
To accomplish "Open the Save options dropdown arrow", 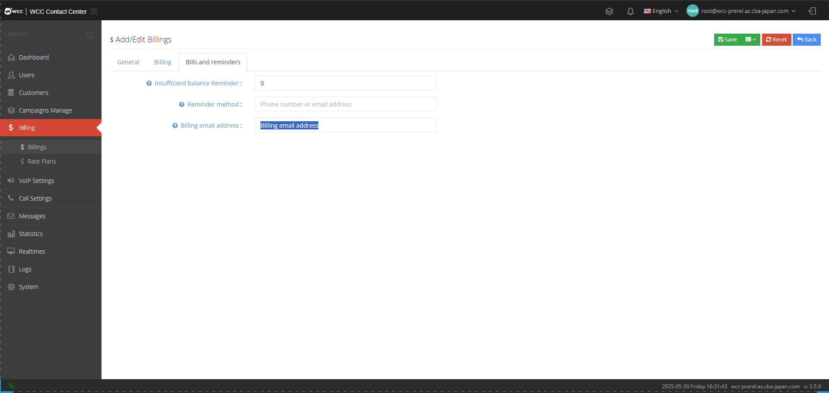I will 751,40.
